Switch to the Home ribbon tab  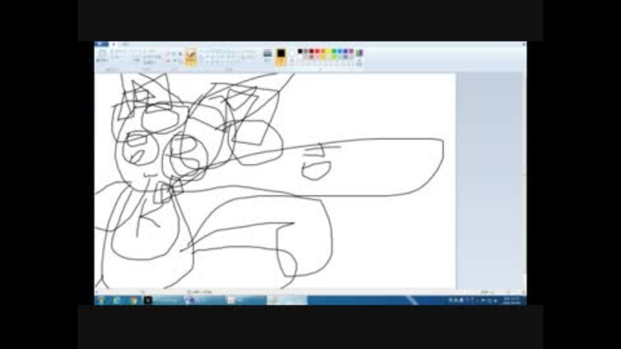click(114, 45)
